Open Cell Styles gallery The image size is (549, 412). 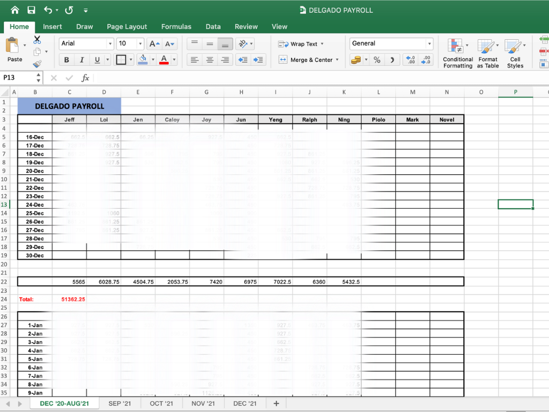coord(515,53)
